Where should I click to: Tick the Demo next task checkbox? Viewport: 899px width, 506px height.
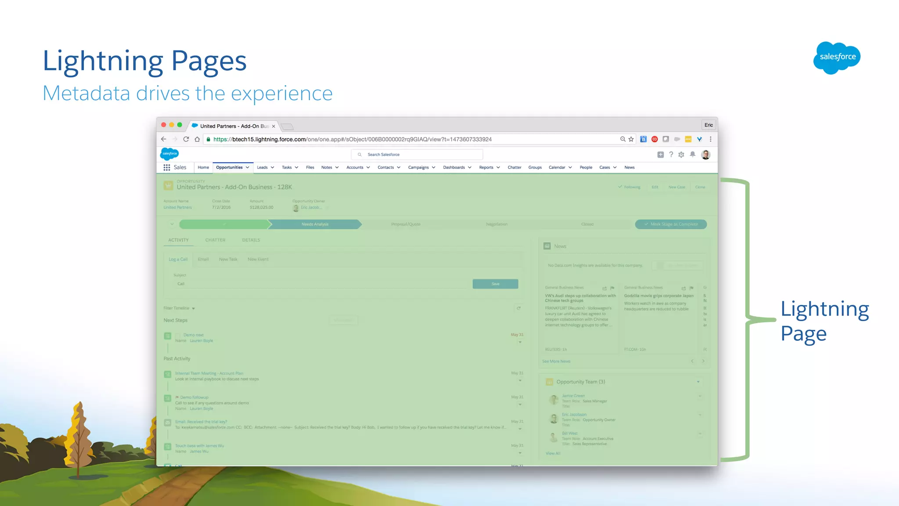178,335
